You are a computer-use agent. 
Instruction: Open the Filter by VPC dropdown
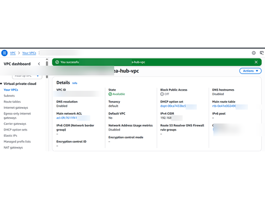click(27, 76)
